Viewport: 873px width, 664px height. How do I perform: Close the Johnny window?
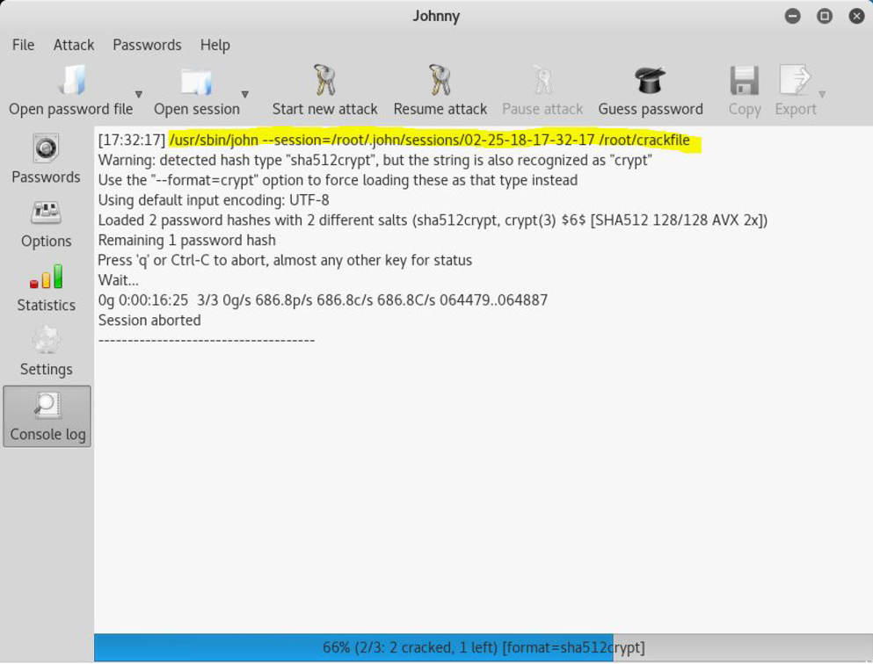point(856,16)
